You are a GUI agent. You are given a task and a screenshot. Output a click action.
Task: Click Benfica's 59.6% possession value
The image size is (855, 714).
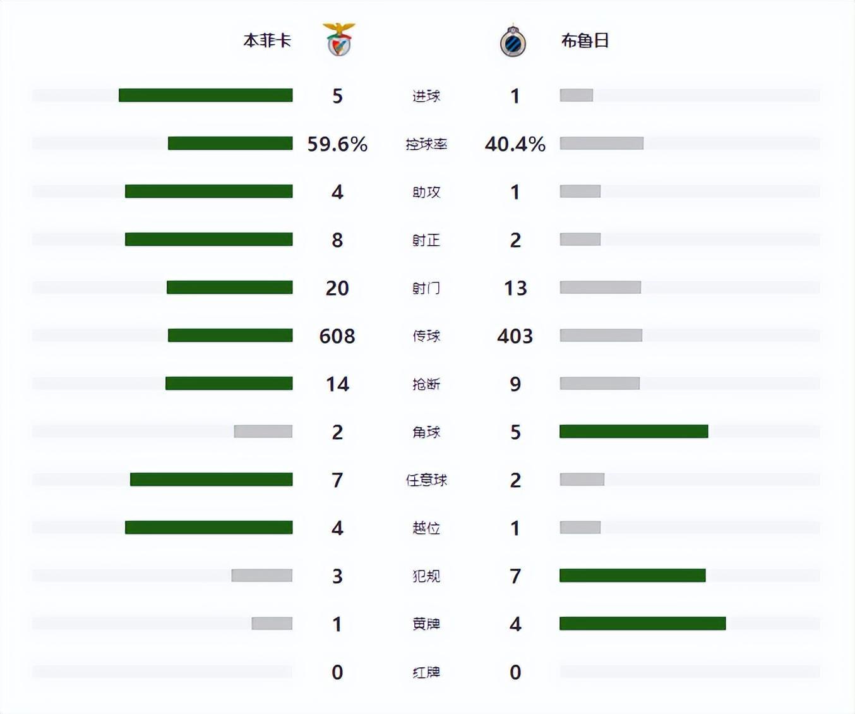tap(337, 144)
